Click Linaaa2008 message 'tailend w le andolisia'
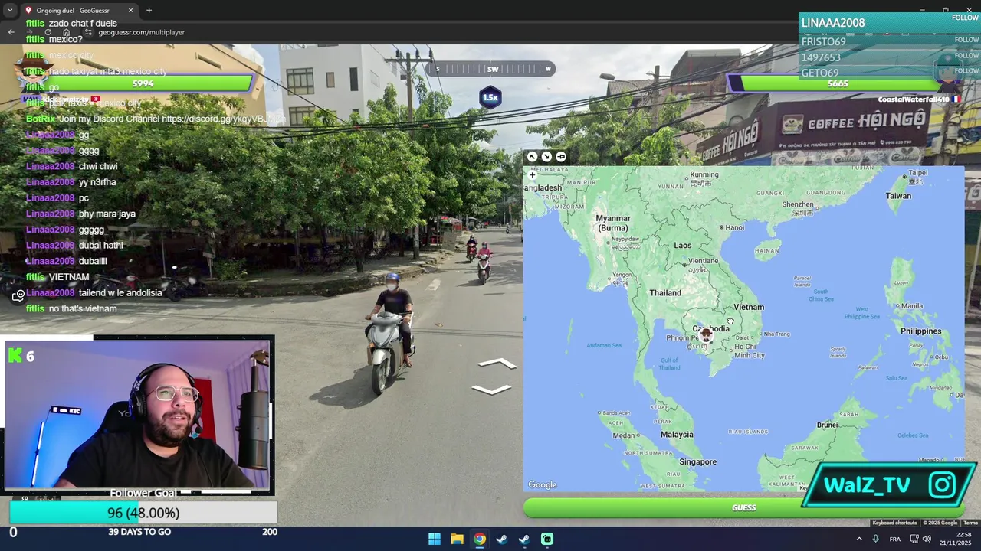 120,293
